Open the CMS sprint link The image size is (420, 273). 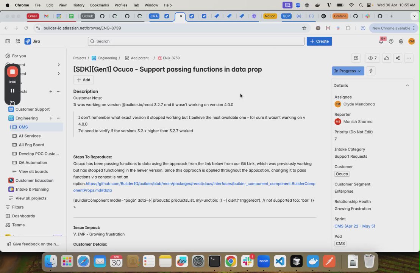(x=354, y=226)
